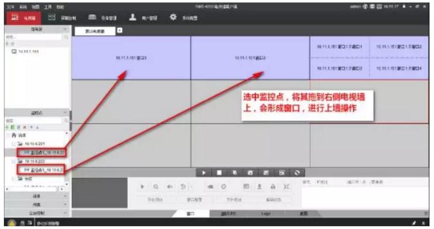Toggle checkbox of device 10.11.6.223
Viewport: 434px width, 229px height.
[14, 161]
